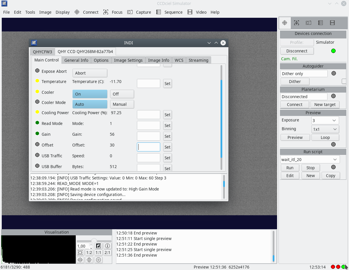The width and height of the screenshot is (349, 270).
Task: Click the Offset value input field
Action: tap(149, 147)
